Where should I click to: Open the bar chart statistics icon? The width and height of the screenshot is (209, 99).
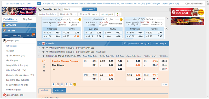point(71,84)
